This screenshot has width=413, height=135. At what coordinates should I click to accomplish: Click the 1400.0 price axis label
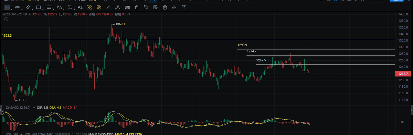click(x=403, y=14)
